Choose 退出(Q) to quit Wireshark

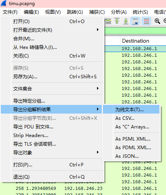(x=52, y=177)
